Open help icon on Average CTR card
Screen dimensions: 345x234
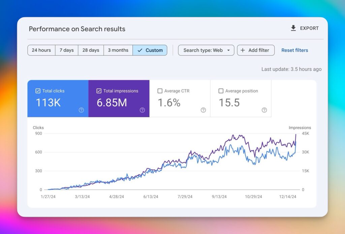click(203, 110)
